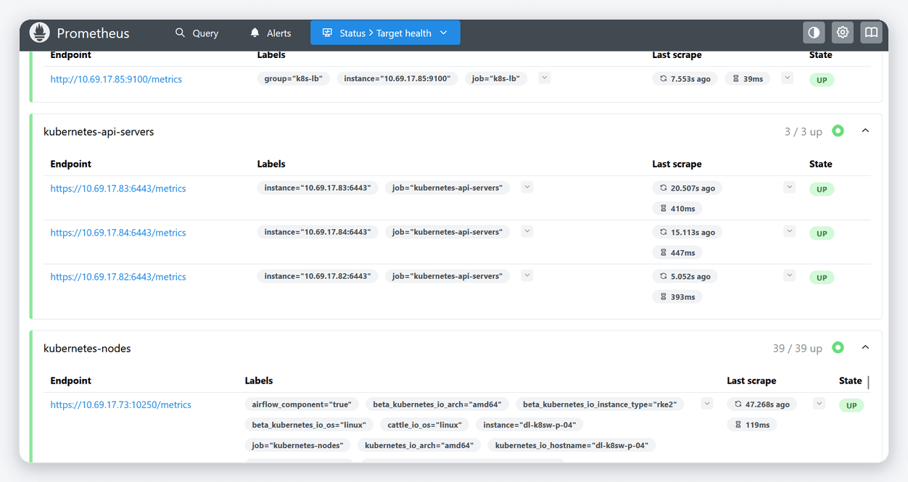
Task: Click the instance="dl-k8sw-p-04" label badge
Action: point(530,425)
